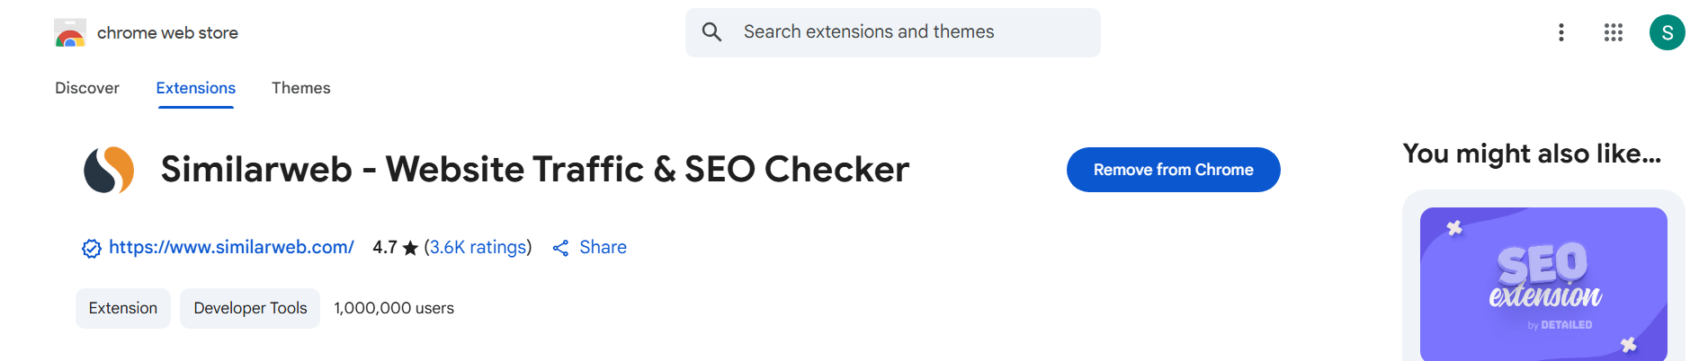Switch to the Discover tab
1708x361 pixels.
click(87, 88)
